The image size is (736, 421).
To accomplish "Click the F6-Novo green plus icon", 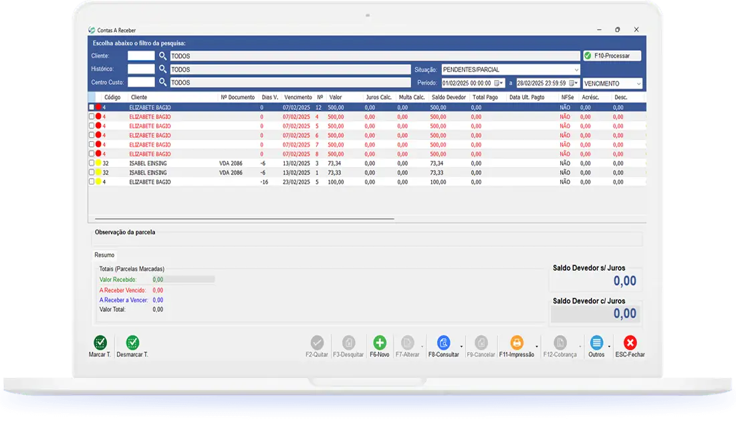I will click(380, 343).
